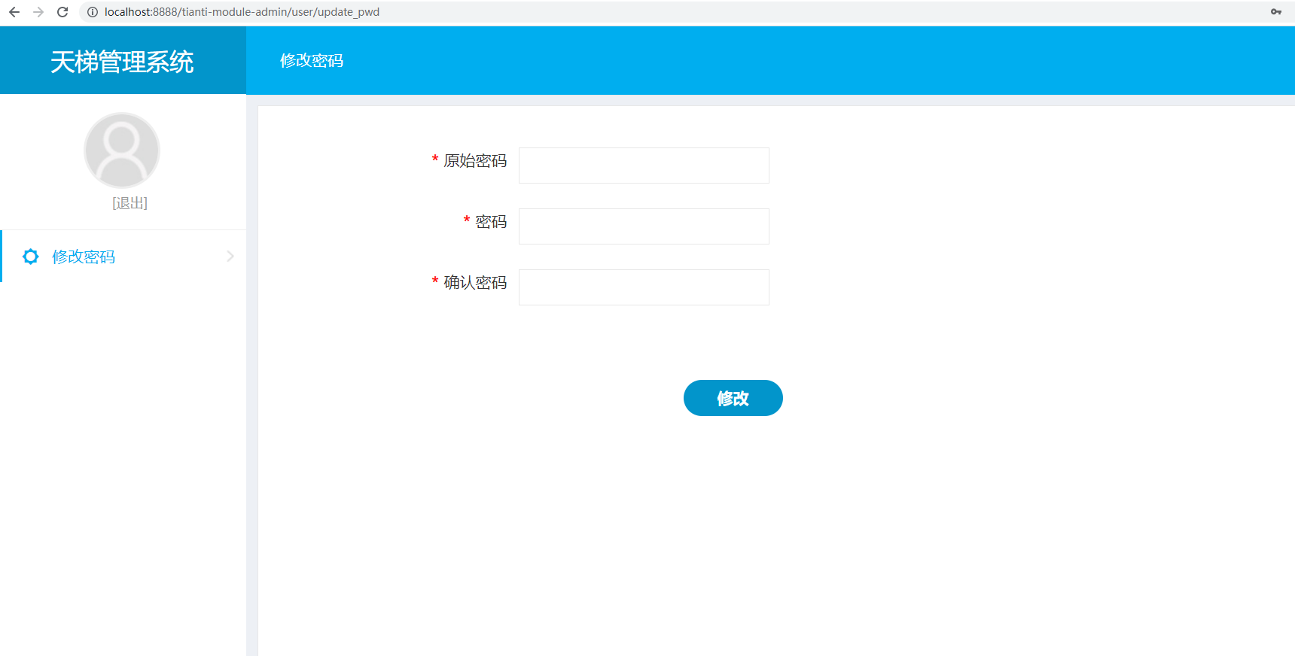Click the 修改密码 page header title
This screenshot has height=656, width=1295.
[312, 61]
